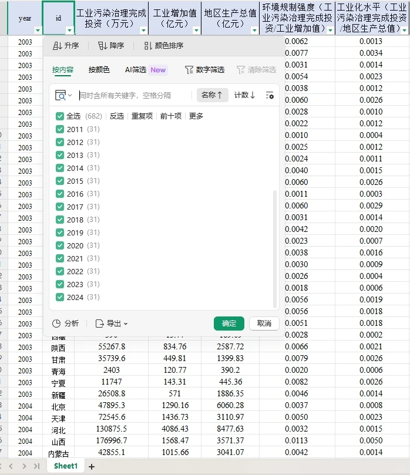Cancel filter with 取消
This screenshot has width=410, height=475.
pyautogui.click(x=264, y=324)
